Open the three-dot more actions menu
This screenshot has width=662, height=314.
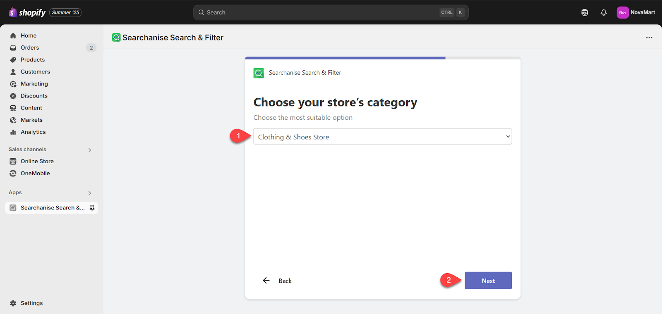pos(649,38)
